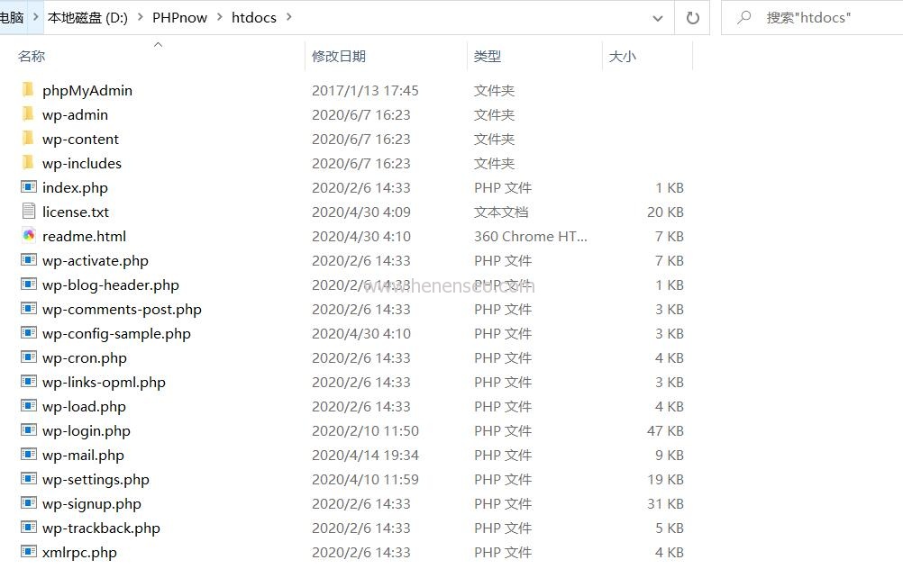The width and height of the screenshot is (903, 578).
Task: Click the wp-config-sample.php file icon
Action: pyautogui.click(x=29, y=333)
